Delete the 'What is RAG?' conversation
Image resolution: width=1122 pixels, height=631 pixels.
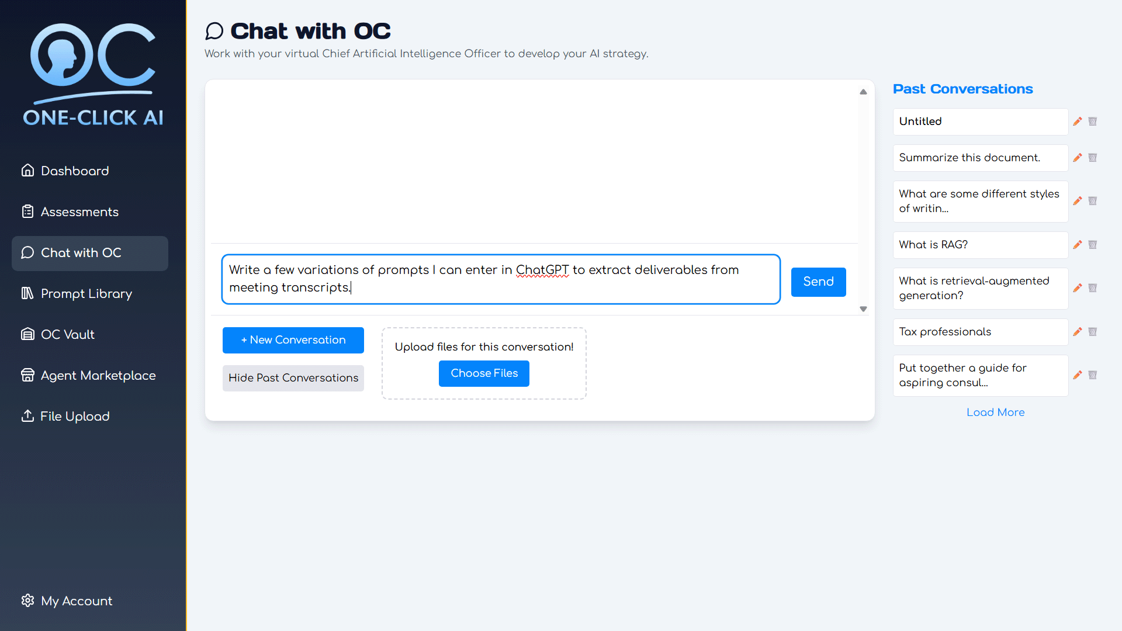coord(1093,245)
